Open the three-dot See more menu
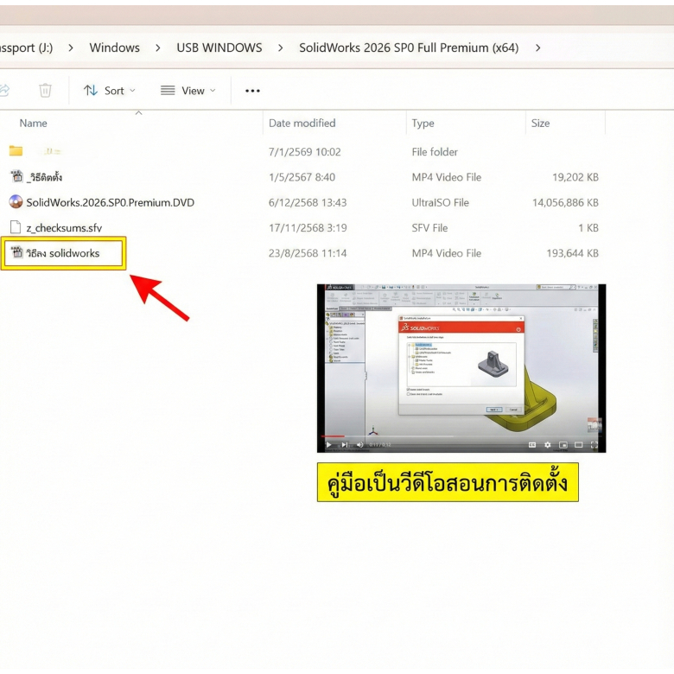Image resolution: width=674 pixels, height=674 pixels. tap(252, 91)
